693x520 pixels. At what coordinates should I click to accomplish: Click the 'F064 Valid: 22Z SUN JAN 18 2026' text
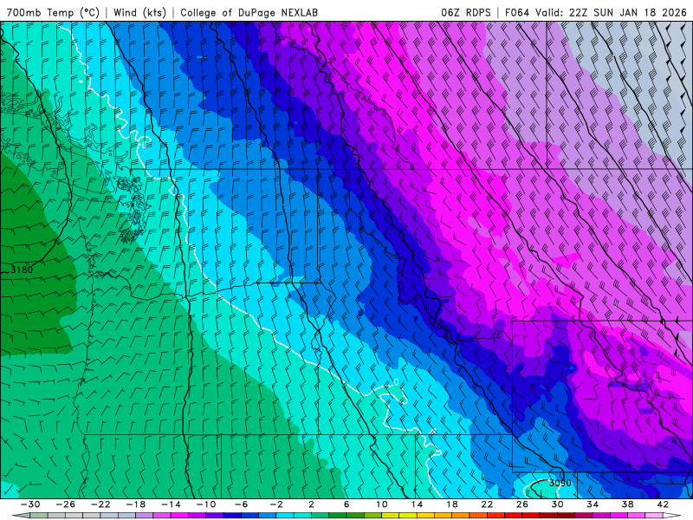596,12
